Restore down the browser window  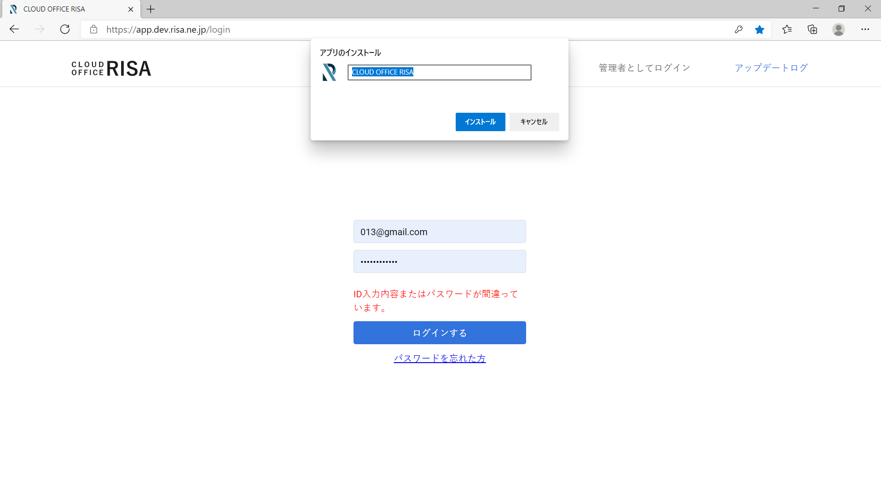841,9
